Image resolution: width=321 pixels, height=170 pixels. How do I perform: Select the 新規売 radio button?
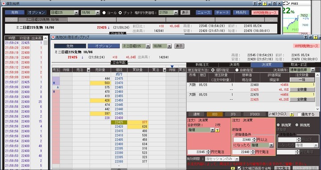tap(296, 125)
